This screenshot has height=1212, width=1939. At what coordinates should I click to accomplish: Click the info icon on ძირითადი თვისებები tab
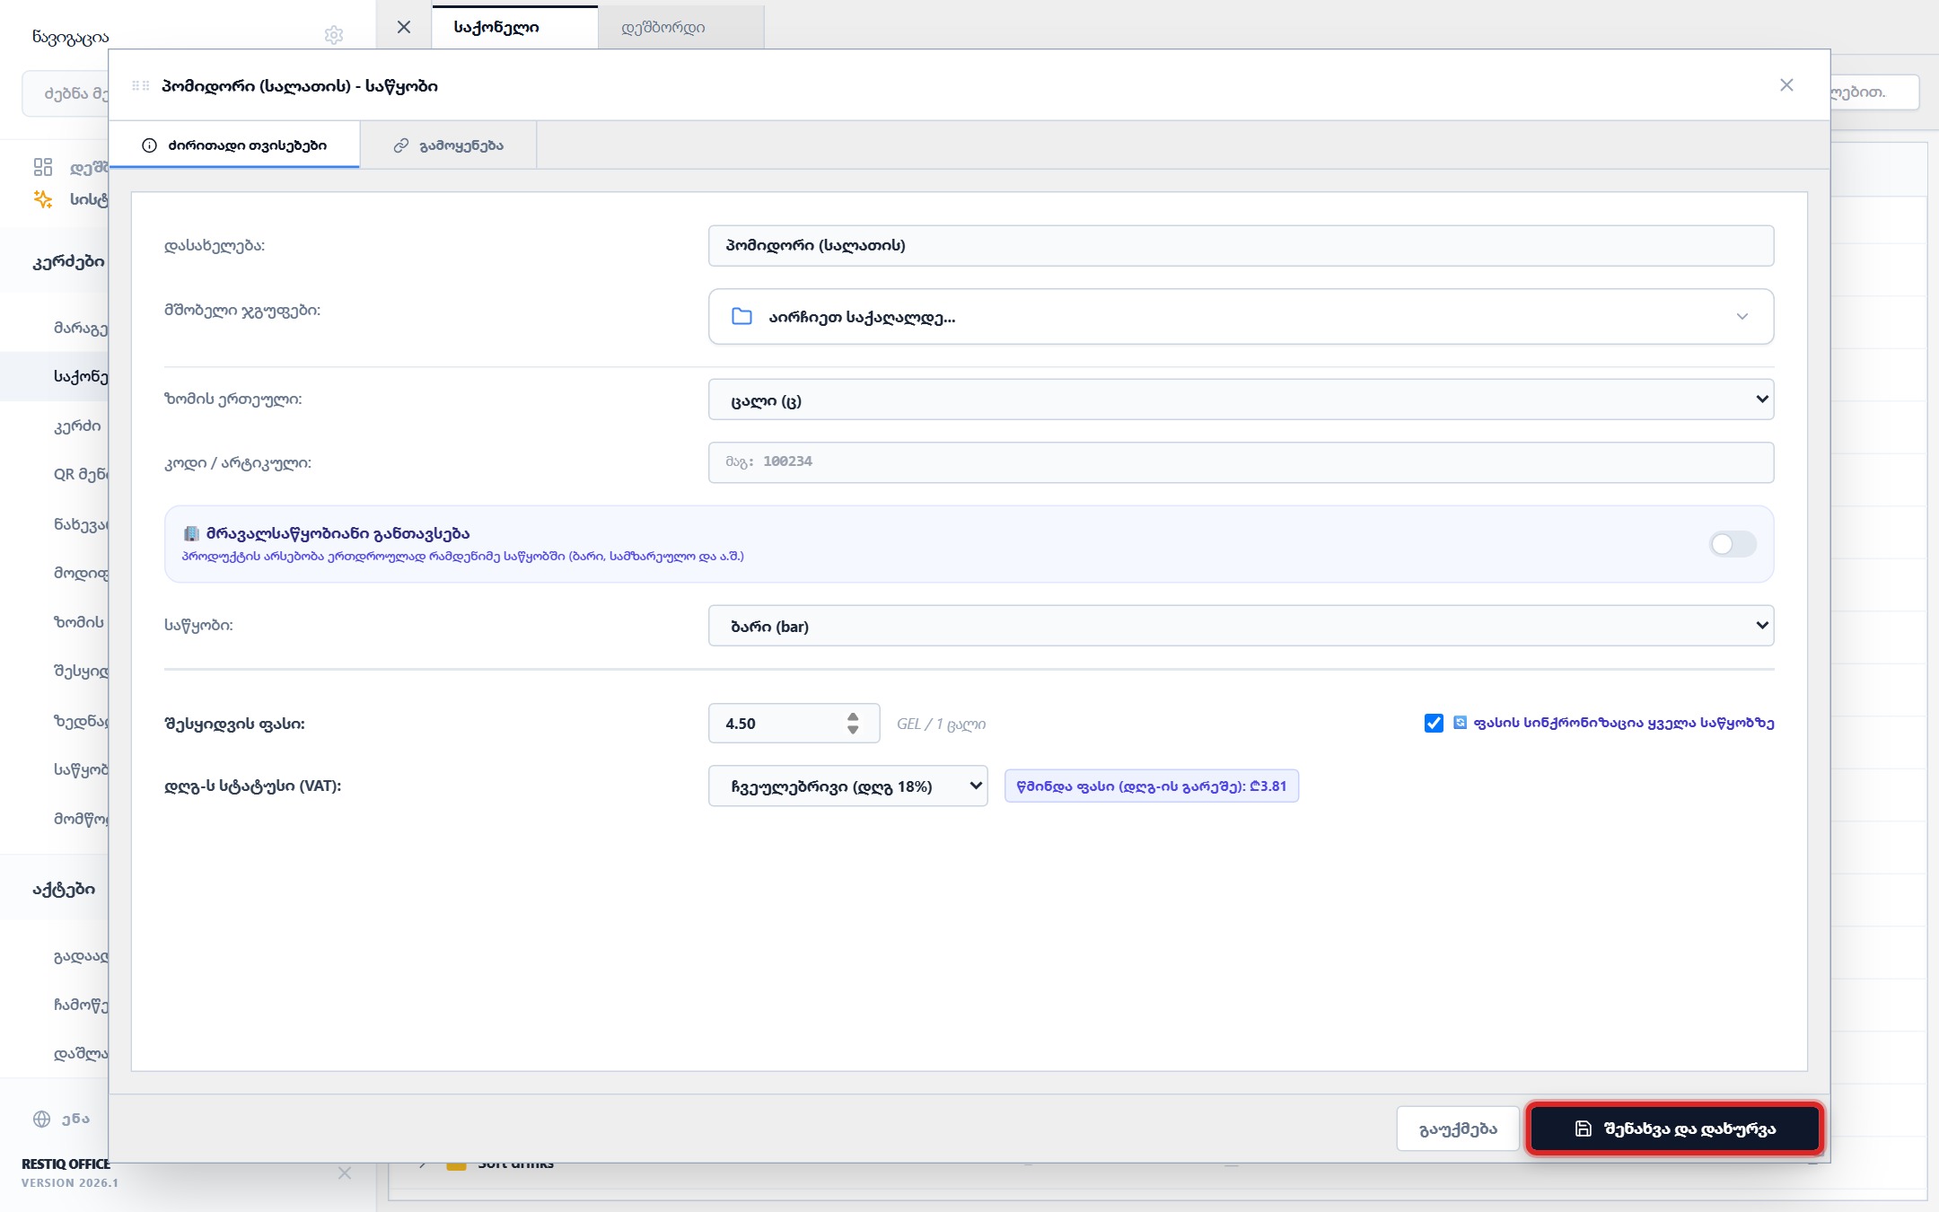coord(149,145)
